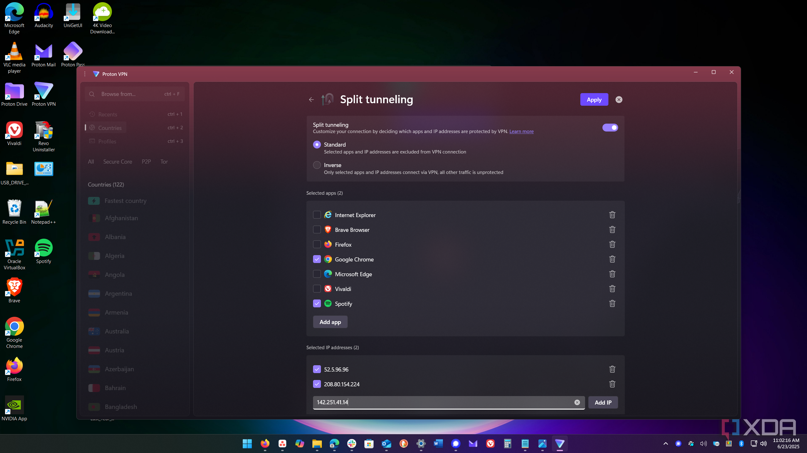
Task: Uncheck the Google Chrome checkbox
Action: 317,259
